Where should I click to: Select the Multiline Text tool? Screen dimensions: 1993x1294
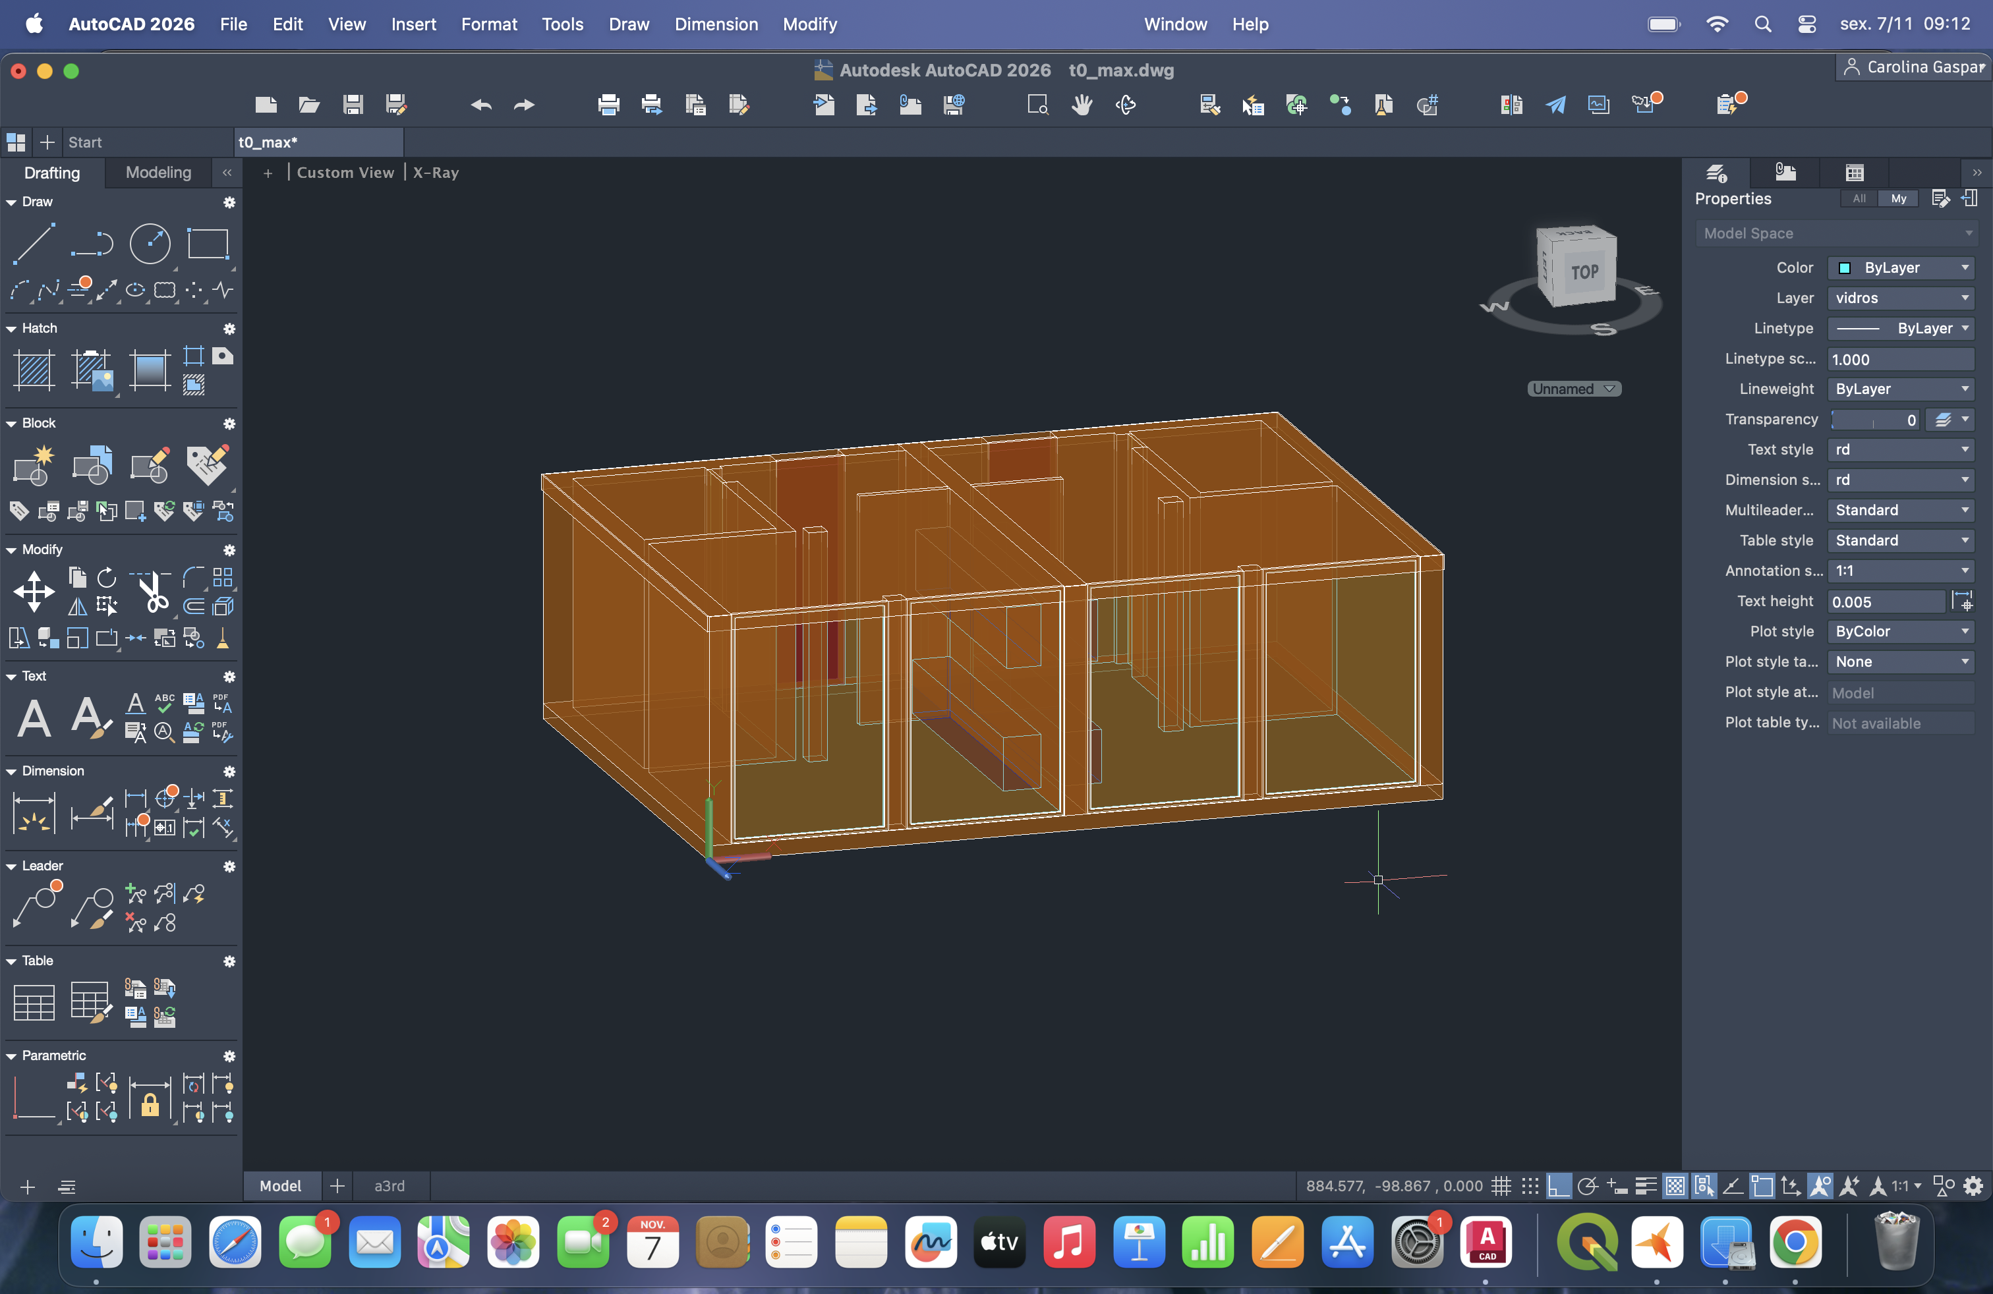pyautogui.click(x=34, y=718)
